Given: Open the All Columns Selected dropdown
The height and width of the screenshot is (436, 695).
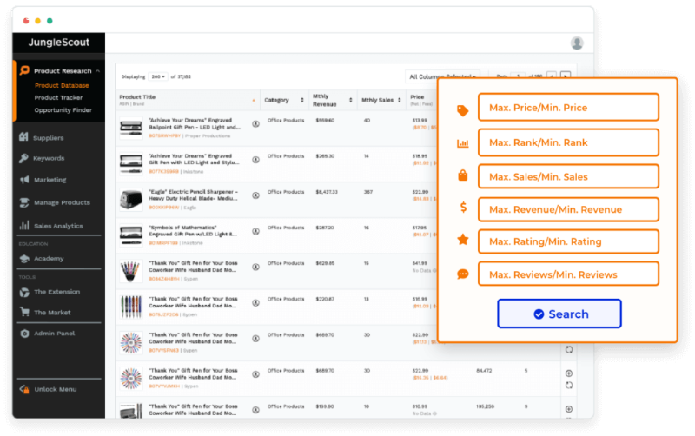Looking at the screenshot, I should point(443,76).
